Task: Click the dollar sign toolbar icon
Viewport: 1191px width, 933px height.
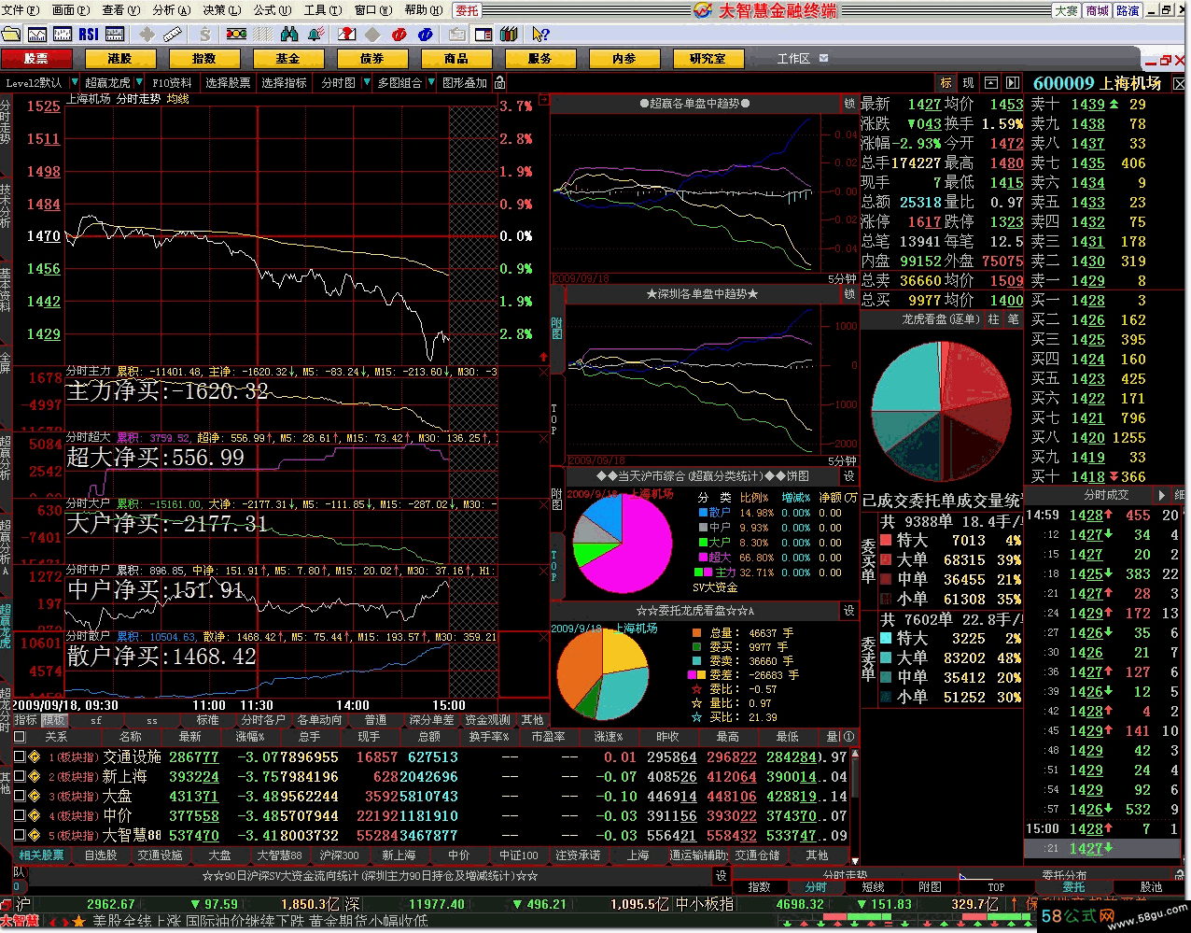Action: pyautogui.click(x=204, y=35)
